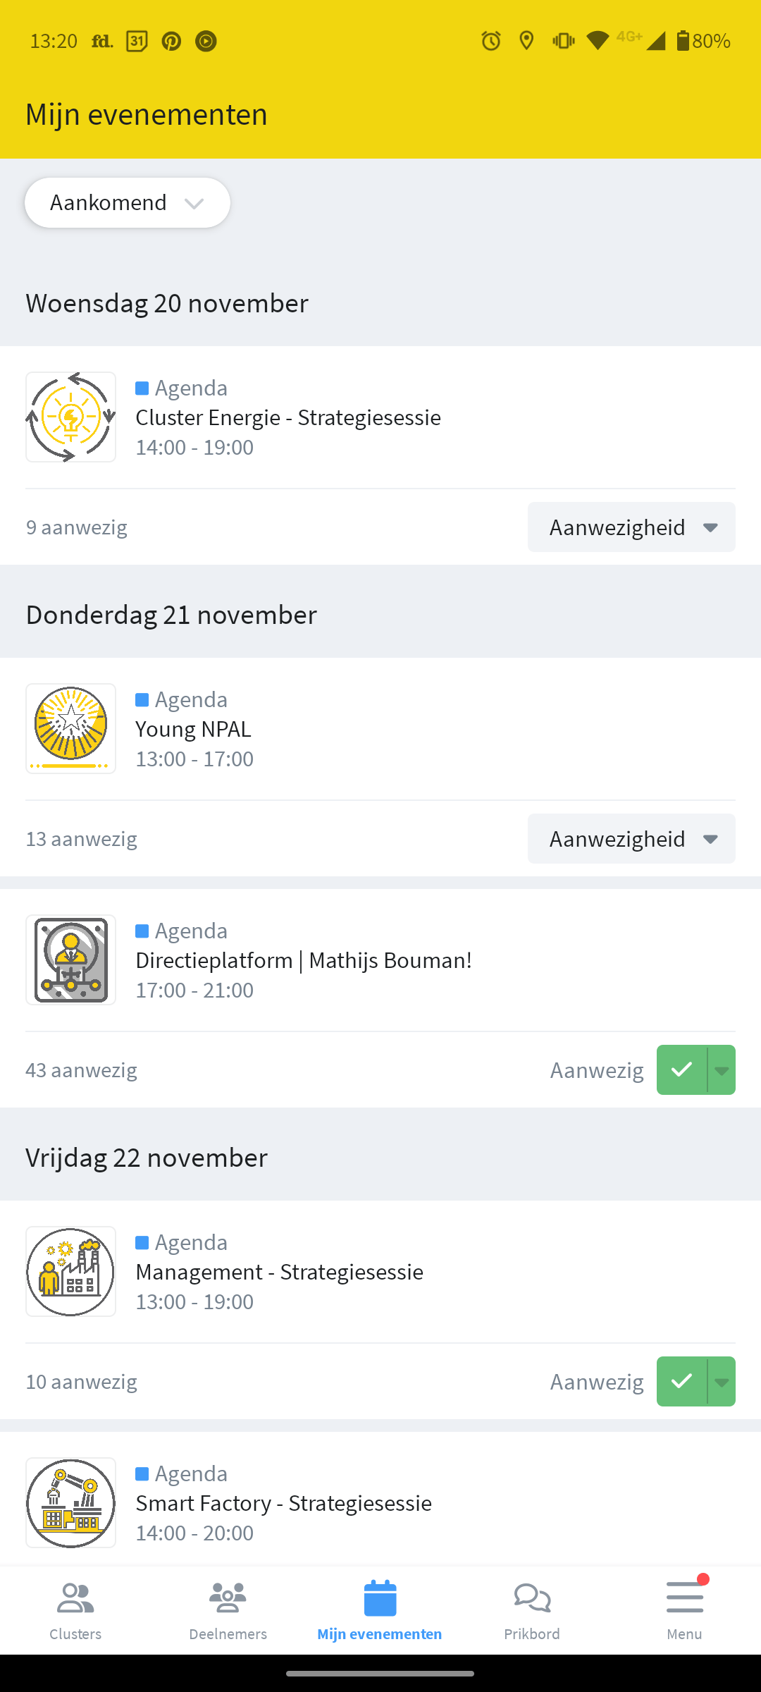Tap the Young NPAL star event icon
Image resolution: width=761 pixels, height=1692 pixels.
point(70,728)
